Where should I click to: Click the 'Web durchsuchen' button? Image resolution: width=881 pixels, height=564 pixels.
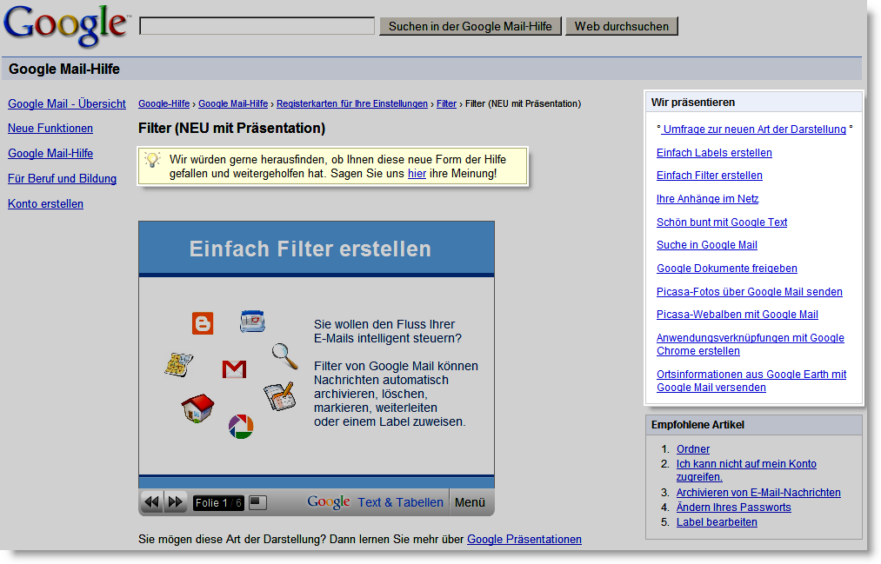[x=622, y=26]
